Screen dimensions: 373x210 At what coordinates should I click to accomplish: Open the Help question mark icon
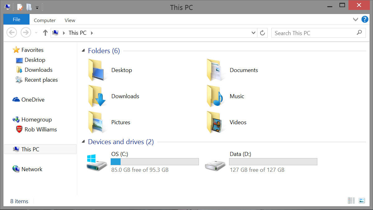click(x=365, y=20)
